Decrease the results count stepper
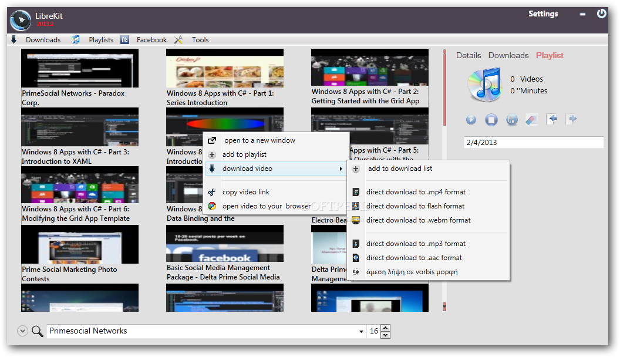The width and height of the screenshot is (620, 357). tap(386, 335)
